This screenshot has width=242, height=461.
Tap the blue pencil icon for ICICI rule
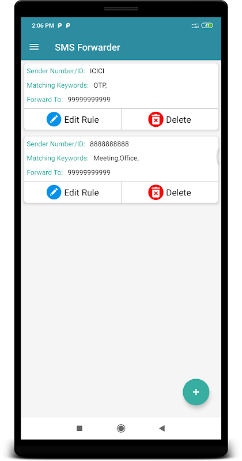[54, 119]
